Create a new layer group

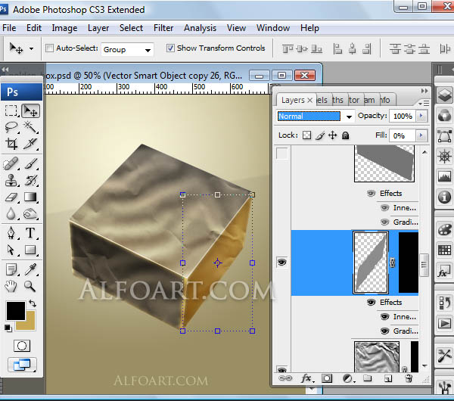coord(368,378)
